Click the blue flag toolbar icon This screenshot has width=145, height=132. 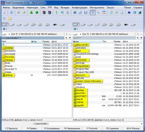tap(129, 12)
